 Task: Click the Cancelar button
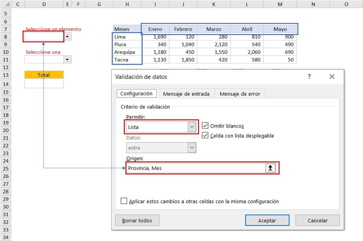pos(317,220)
